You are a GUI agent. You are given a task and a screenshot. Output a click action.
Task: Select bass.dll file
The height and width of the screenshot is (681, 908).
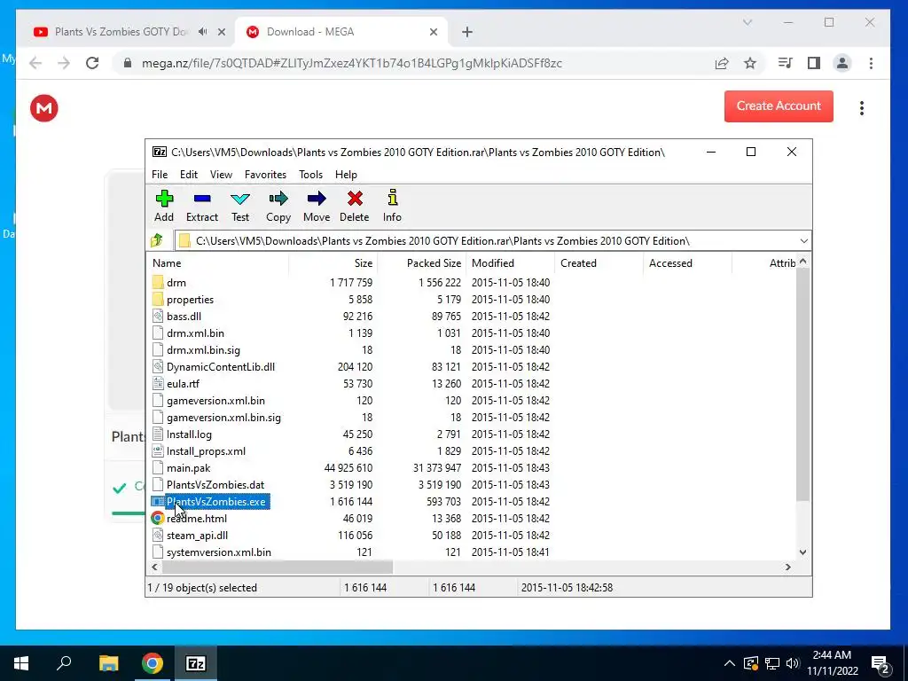(x=184, y=317)
